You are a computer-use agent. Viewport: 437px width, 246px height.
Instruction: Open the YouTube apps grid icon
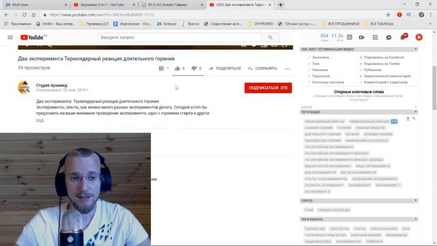coord(375,38)
